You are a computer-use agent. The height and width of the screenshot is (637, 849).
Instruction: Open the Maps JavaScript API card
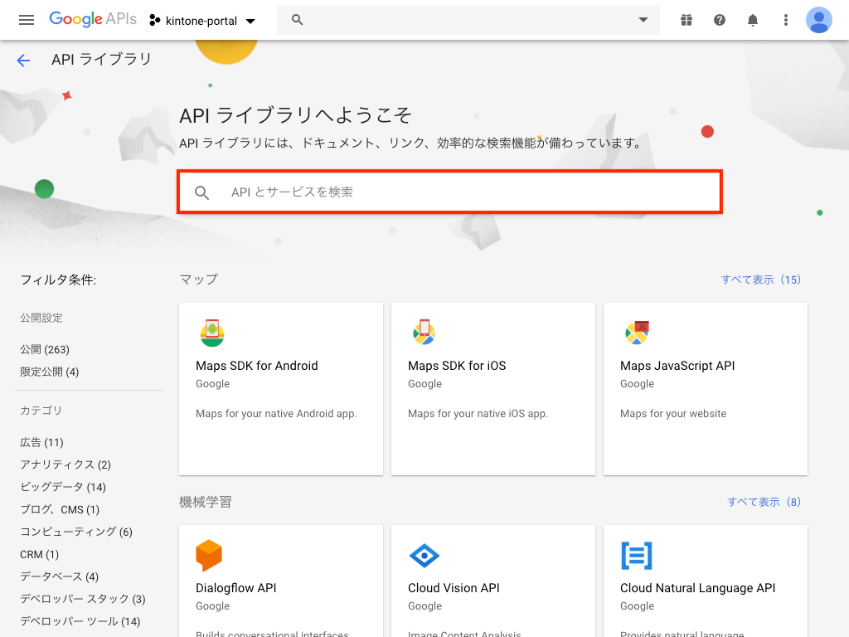tap(705, 388)
